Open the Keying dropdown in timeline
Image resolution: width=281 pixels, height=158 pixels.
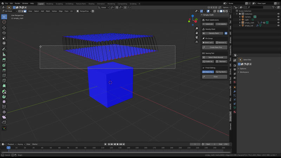point(21,144)
